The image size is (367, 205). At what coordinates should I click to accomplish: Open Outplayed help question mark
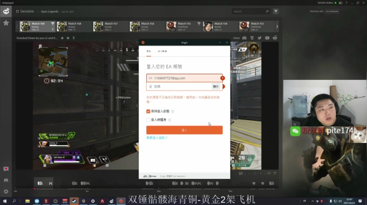pyautogui.click(x=347, y=3)
